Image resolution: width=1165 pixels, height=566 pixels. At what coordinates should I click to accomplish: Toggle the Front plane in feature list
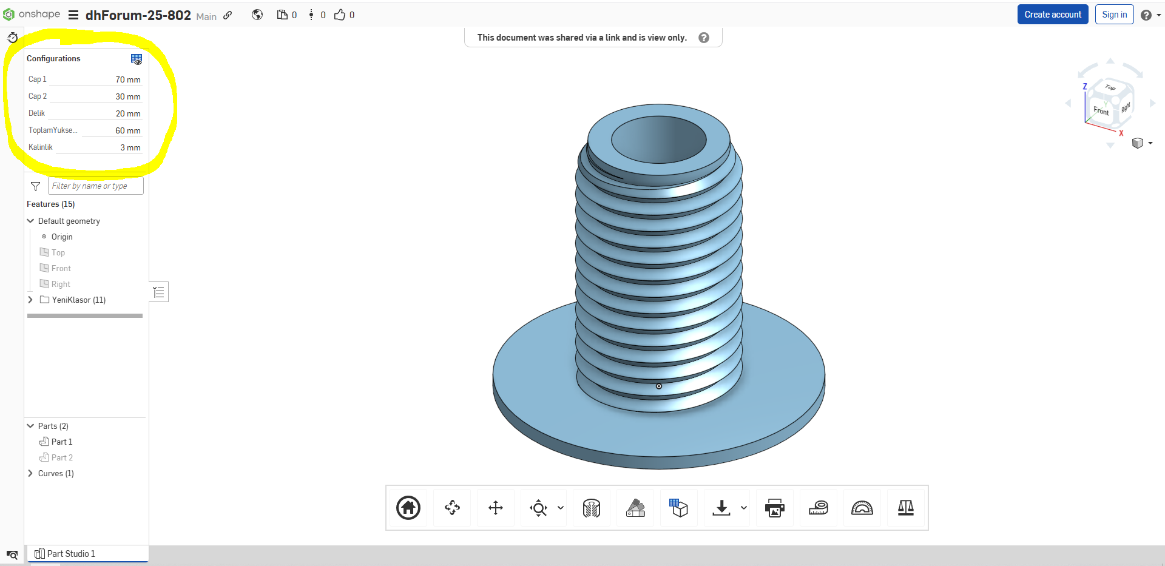pyautogui.click(x=61, y=268)
